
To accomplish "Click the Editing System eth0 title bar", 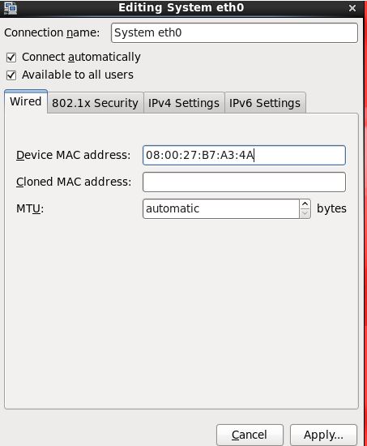I will point(181,8).
